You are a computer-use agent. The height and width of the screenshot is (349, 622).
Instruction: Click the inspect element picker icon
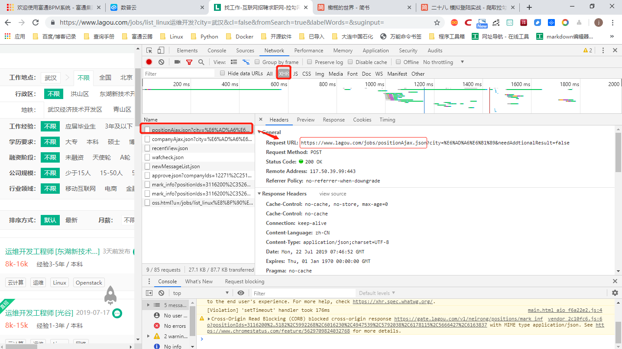pyautogui.click(x=149, y=51)
